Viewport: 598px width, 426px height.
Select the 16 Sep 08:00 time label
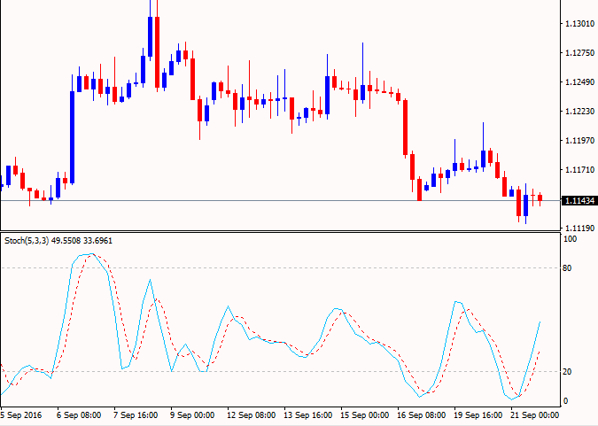422,415
